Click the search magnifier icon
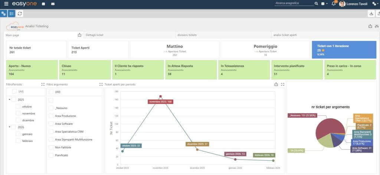 tap(316, 4)
